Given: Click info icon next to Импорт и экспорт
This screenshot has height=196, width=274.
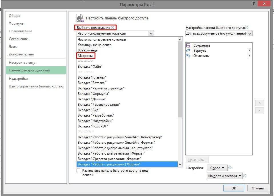Looking at the screenshot, I should pos(245,176).
